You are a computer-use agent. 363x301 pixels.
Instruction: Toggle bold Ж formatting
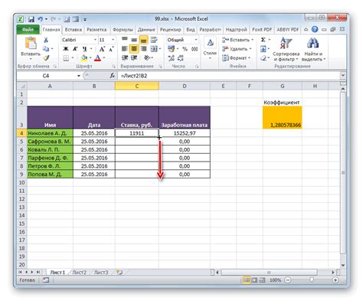point(66,49)
